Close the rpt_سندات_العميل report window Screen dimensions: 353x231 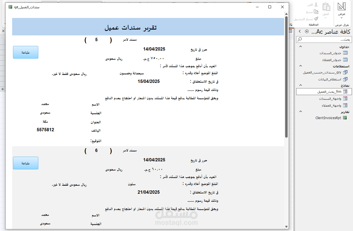(x=282, y=7)
